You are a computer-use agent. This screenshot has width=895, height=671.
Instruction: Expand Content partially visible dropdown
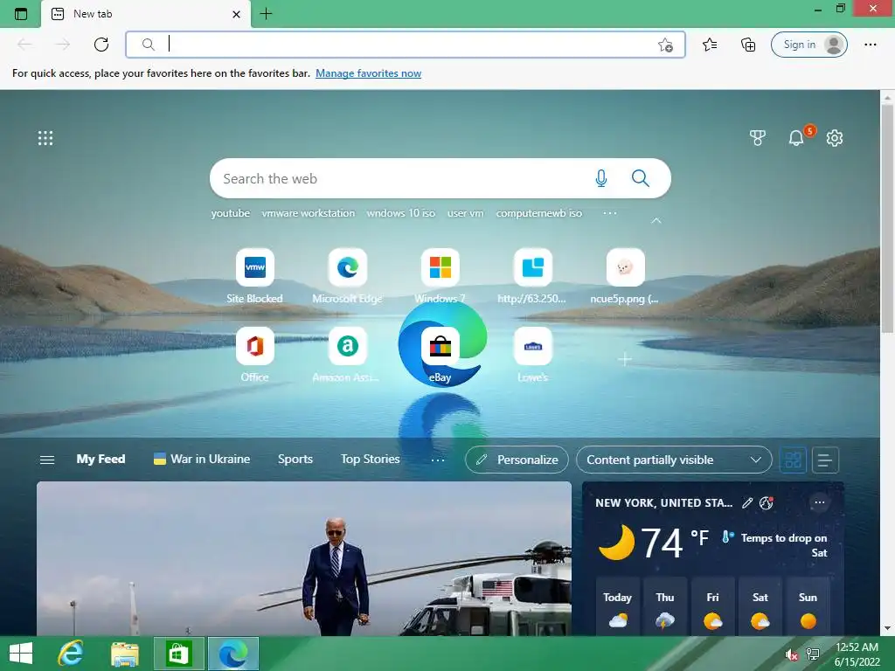click(x=674, y=460)
